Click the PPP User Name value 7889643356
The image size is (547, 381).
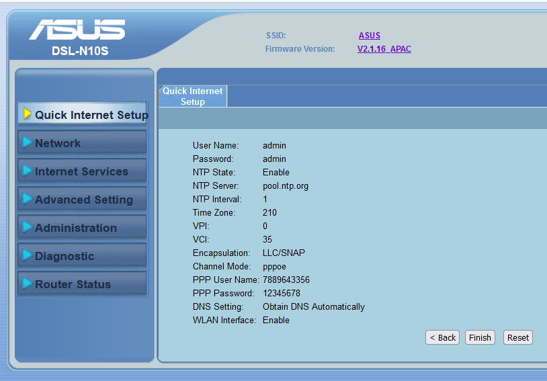[x=286, y=280]
